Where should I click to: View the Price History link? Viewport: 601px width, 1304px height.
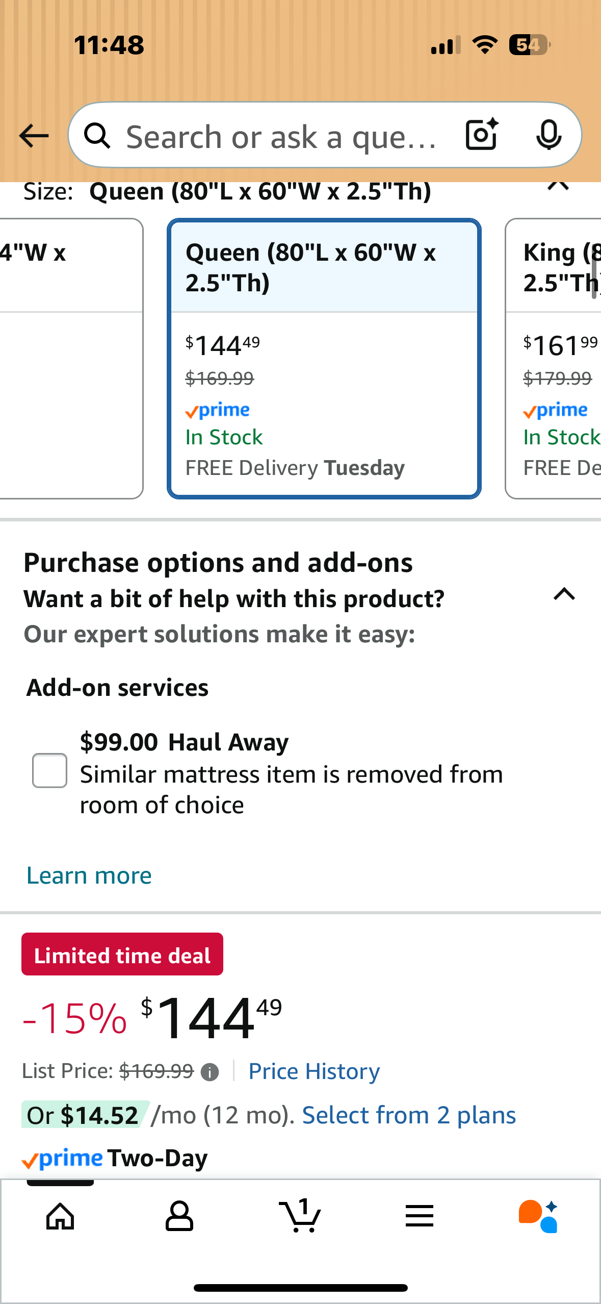click(314, 1071)
